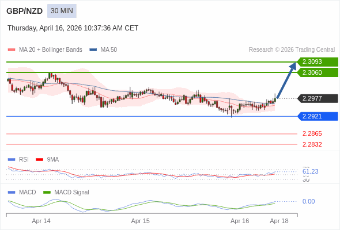This screenshot has height=230, width=340.
Task: Toggle the MACD legend blue swatch
Action: (x=12, y=193)
